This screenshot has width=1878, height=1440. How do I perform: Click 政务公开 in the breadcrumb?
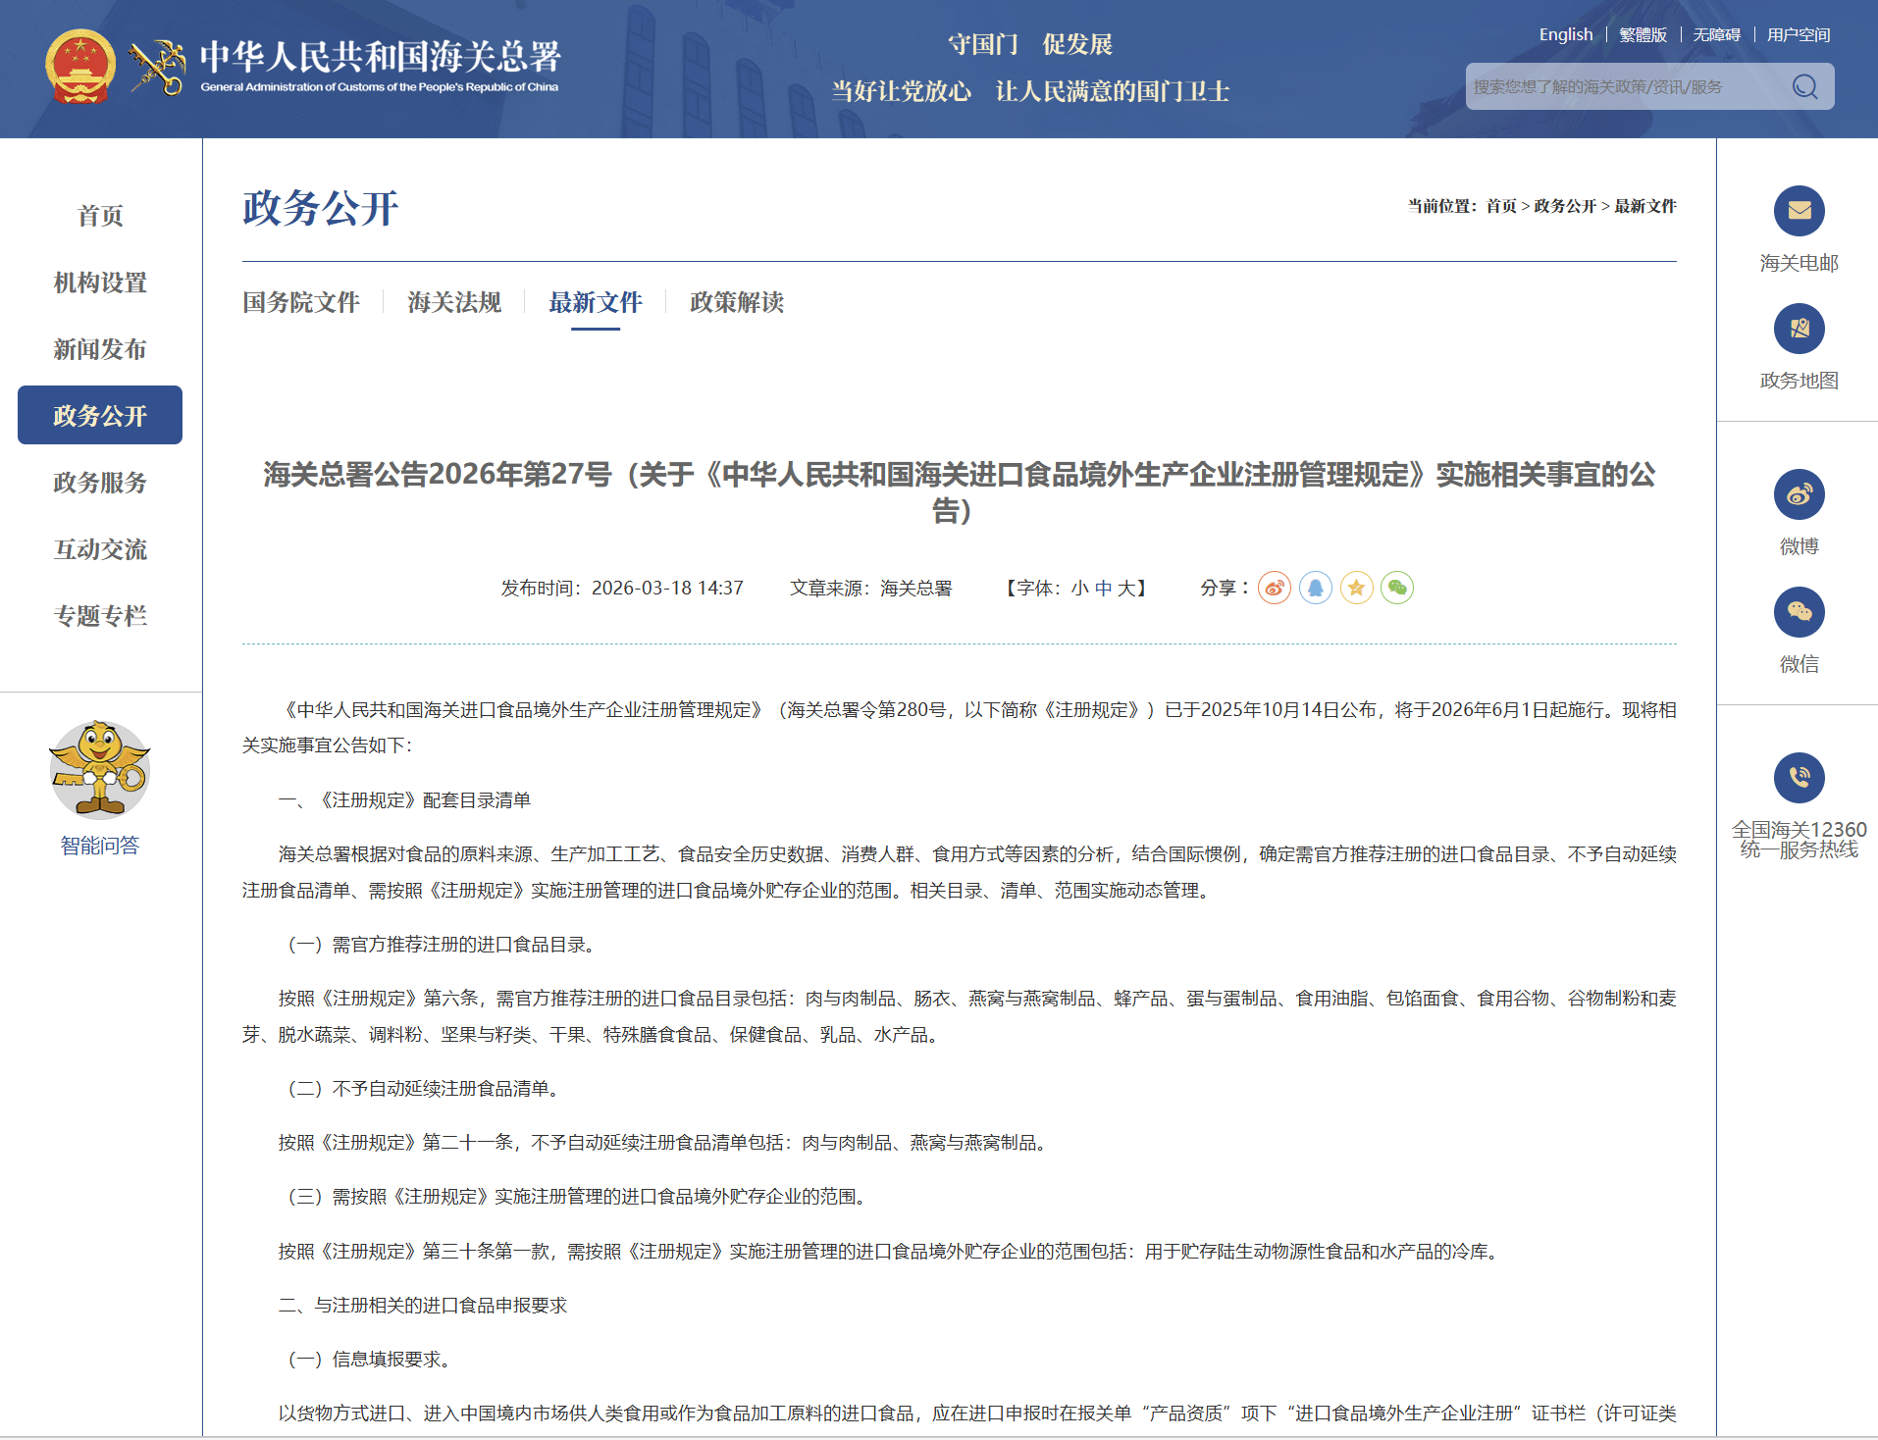click(x=1565, y=206)
